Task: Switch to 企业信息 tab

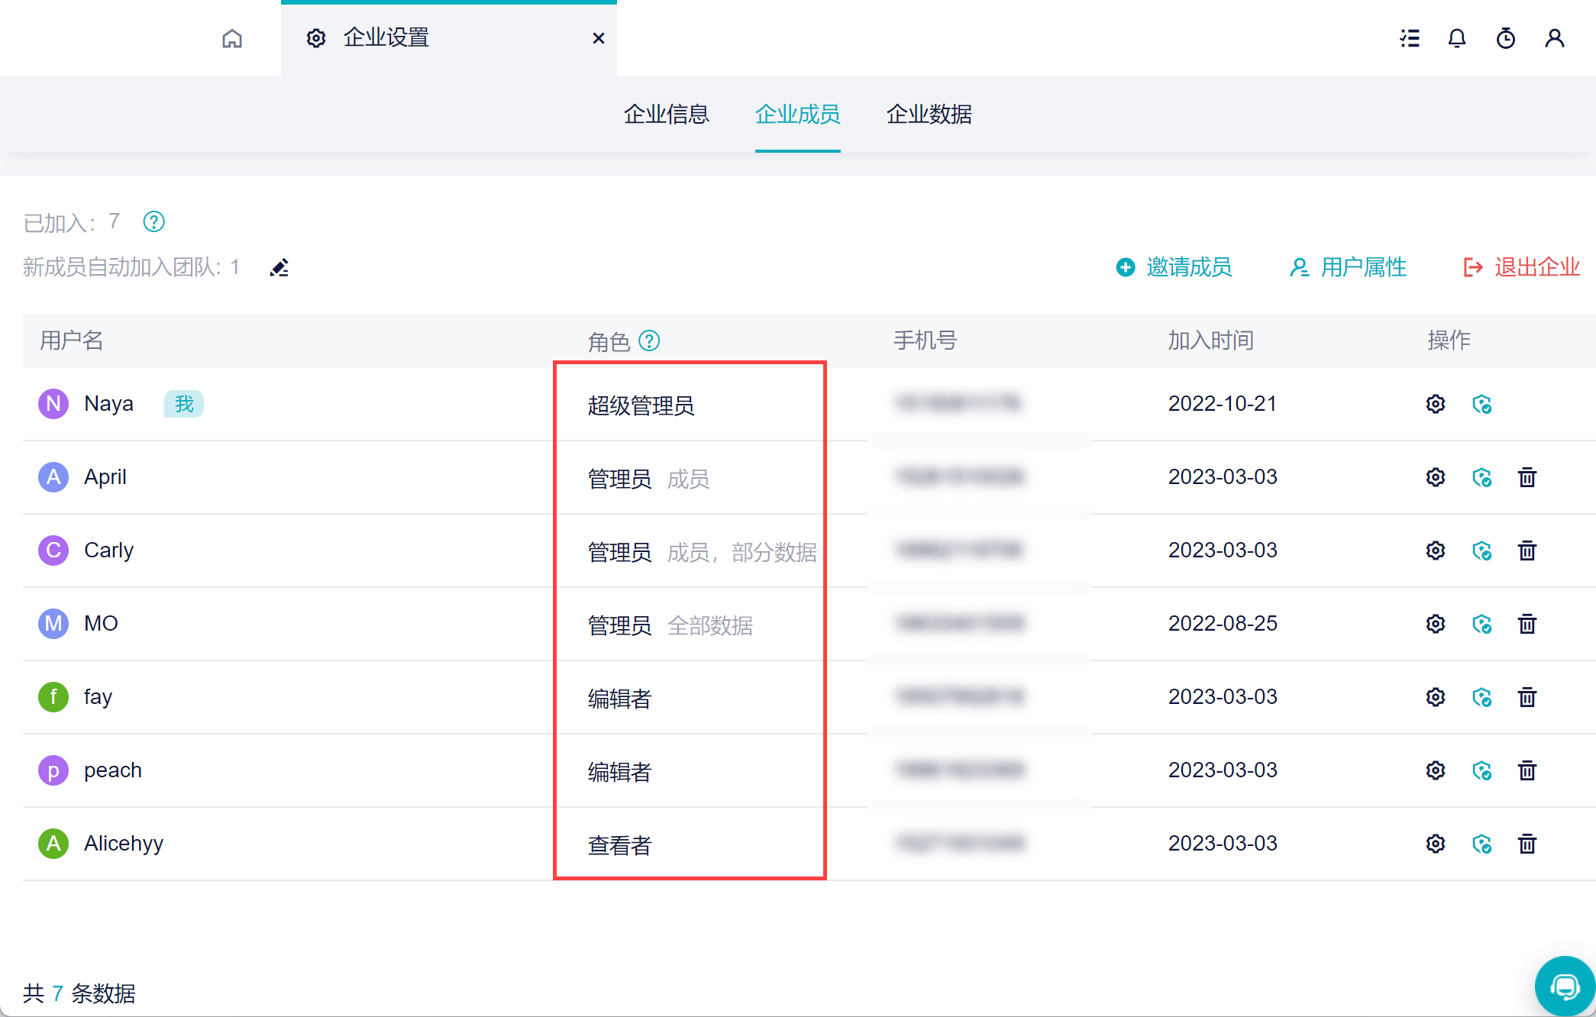Action: [666, 115]
